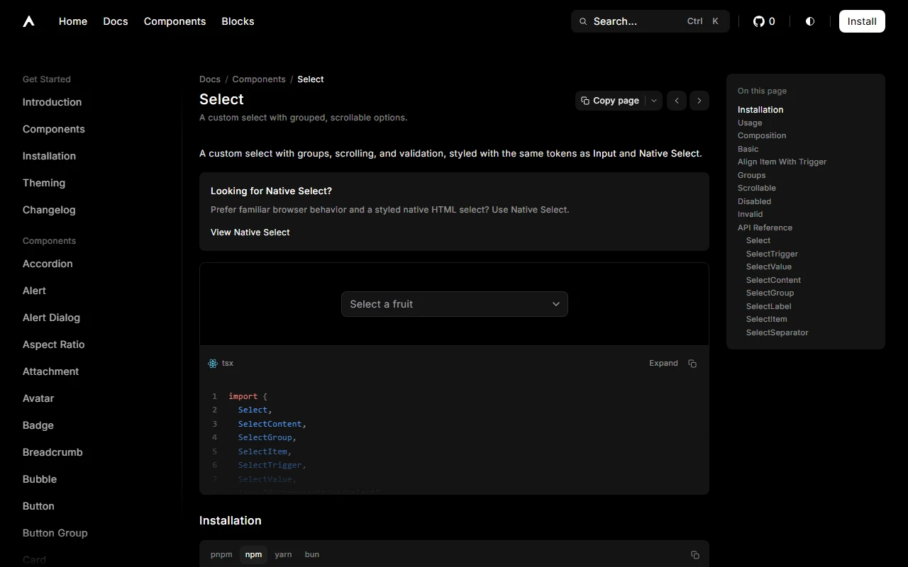
Task: Open Bubble component page
Action: coord(40,479)
